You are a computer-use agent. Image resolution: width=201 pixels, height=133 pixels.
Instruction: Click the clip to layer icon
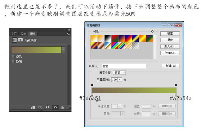[x=33, y=107]
